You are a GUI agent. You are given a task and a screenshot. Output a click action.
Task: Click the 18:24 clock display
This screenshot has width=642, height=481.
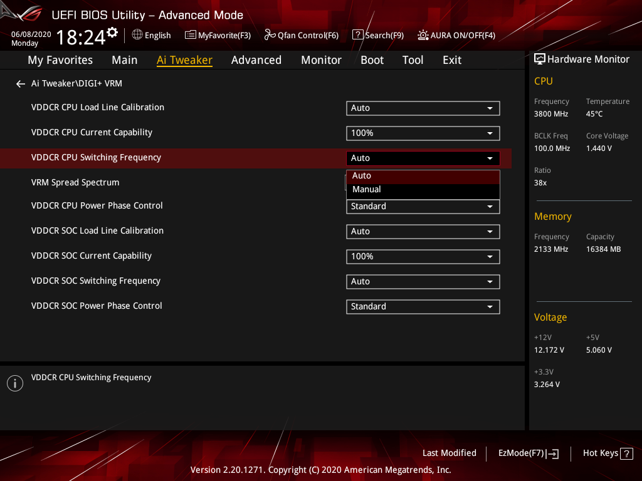point(81,37)
